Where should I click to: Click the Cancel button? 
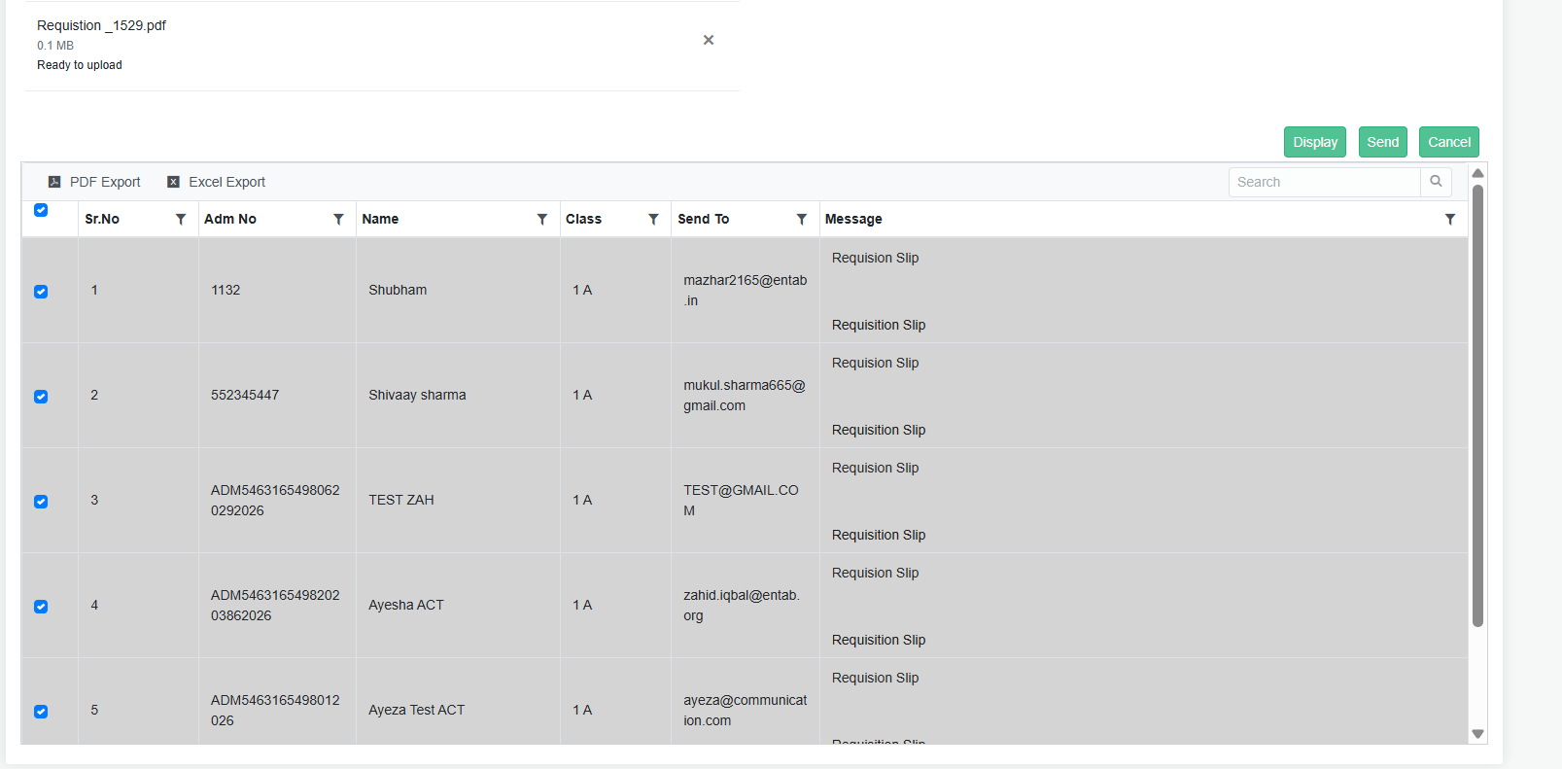tap(1449, 142)
